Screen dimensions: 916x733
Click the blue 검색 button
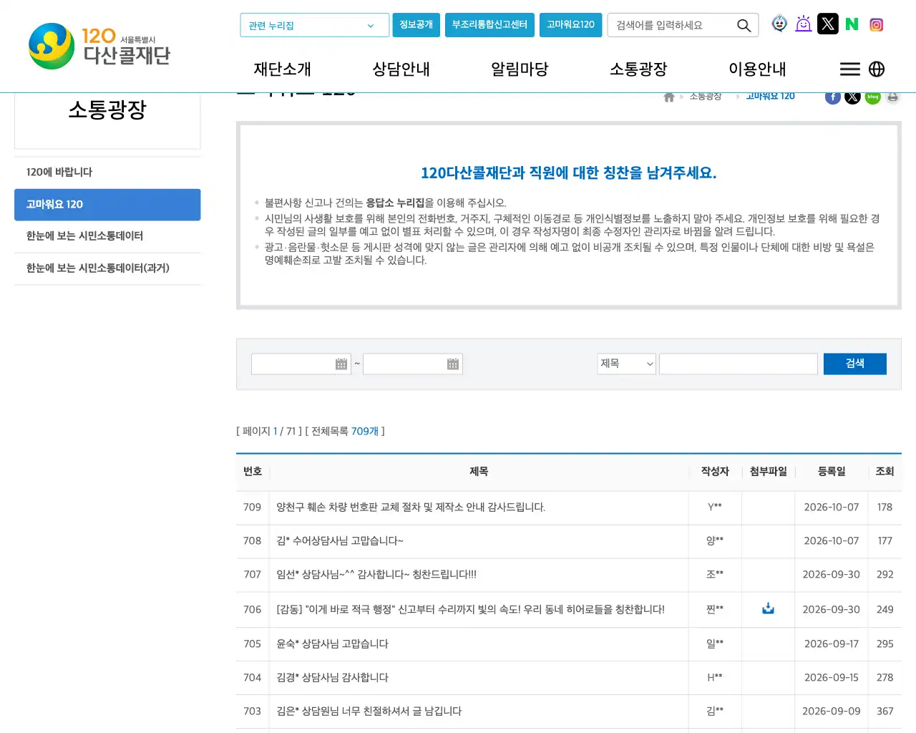tap(855, 364)
